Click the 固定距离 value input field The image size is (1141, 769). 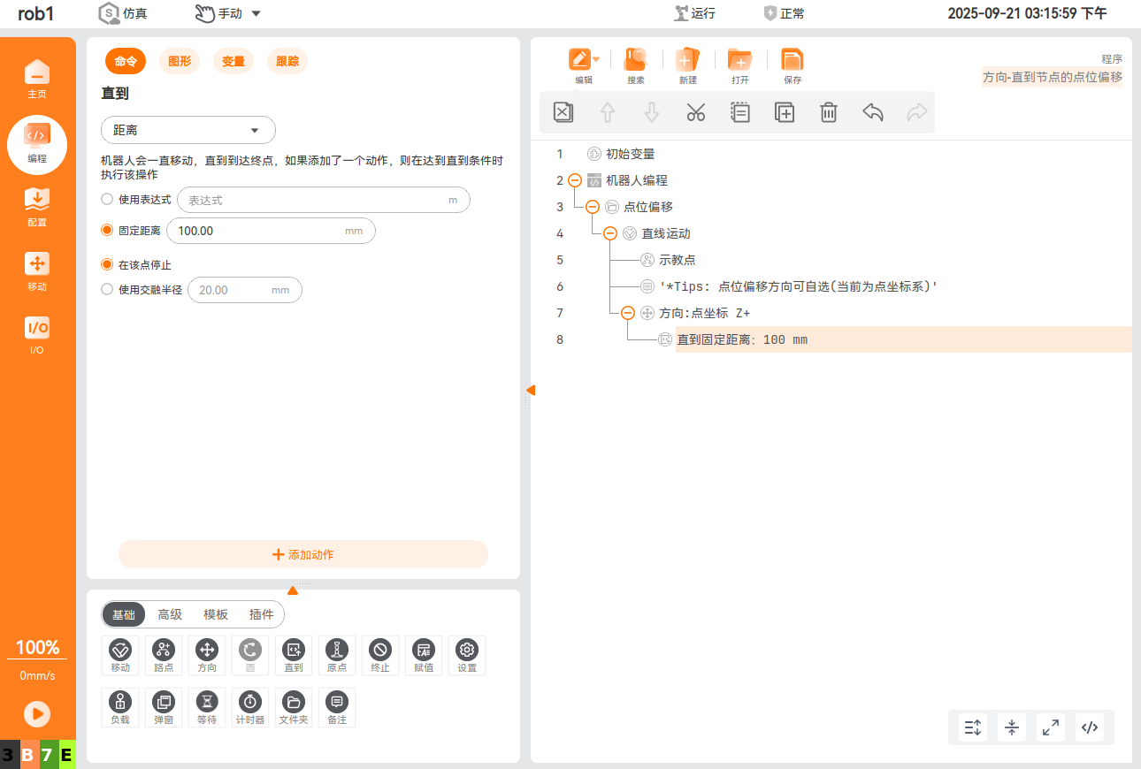tap(257, 231)
